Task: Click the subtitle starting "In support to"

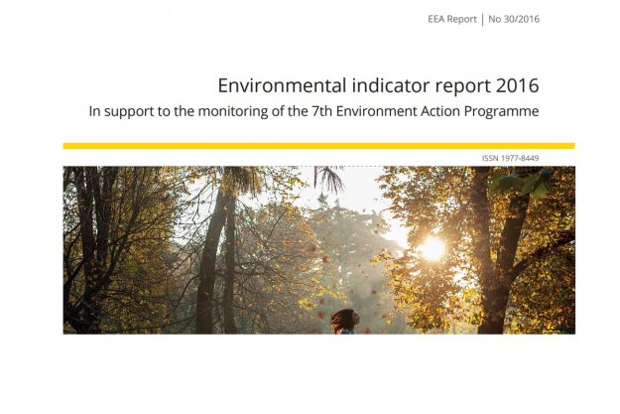Action: [313, 111]
